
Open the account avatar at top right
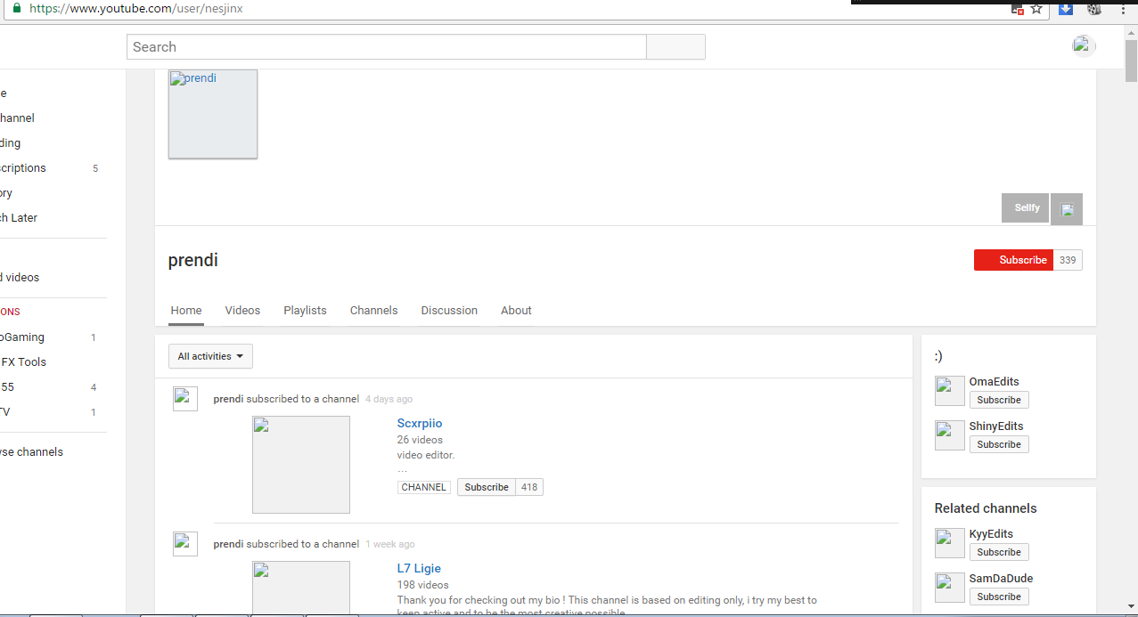[x=1083, y=46]
